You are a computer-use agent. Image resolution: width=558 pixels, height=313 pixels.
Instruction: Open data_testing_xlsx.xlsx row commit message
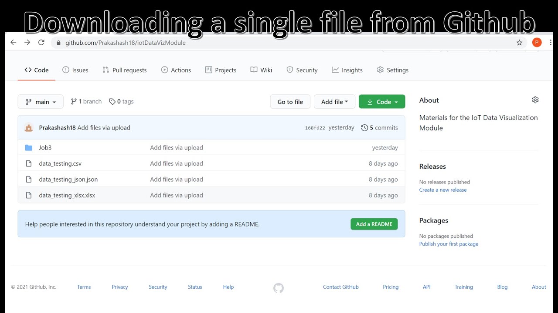coord(177,195)
